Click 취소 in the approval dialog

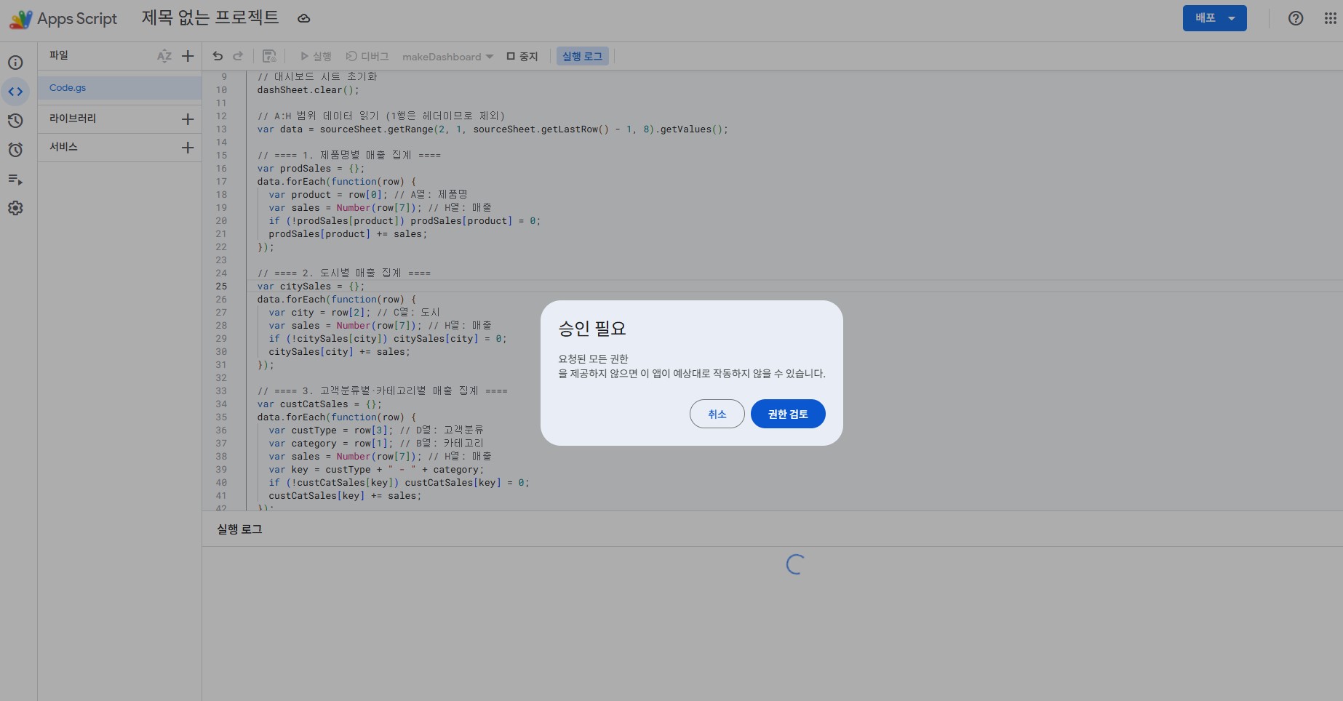[717, 414]
